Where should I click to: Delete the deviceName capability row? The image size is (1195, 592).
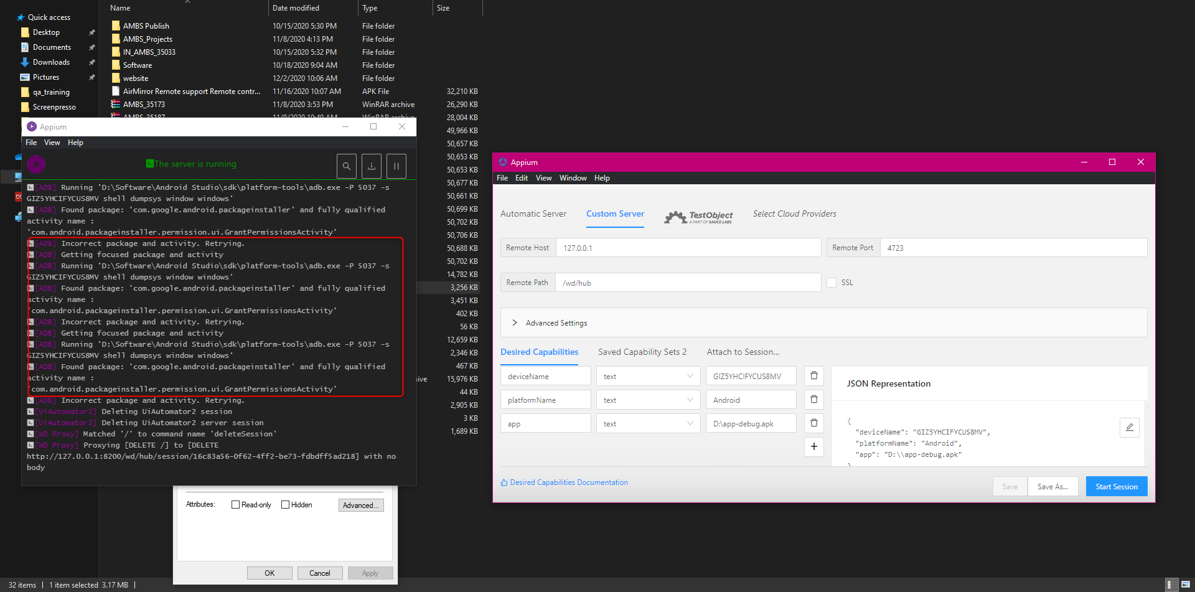click(x=813, y=375)
